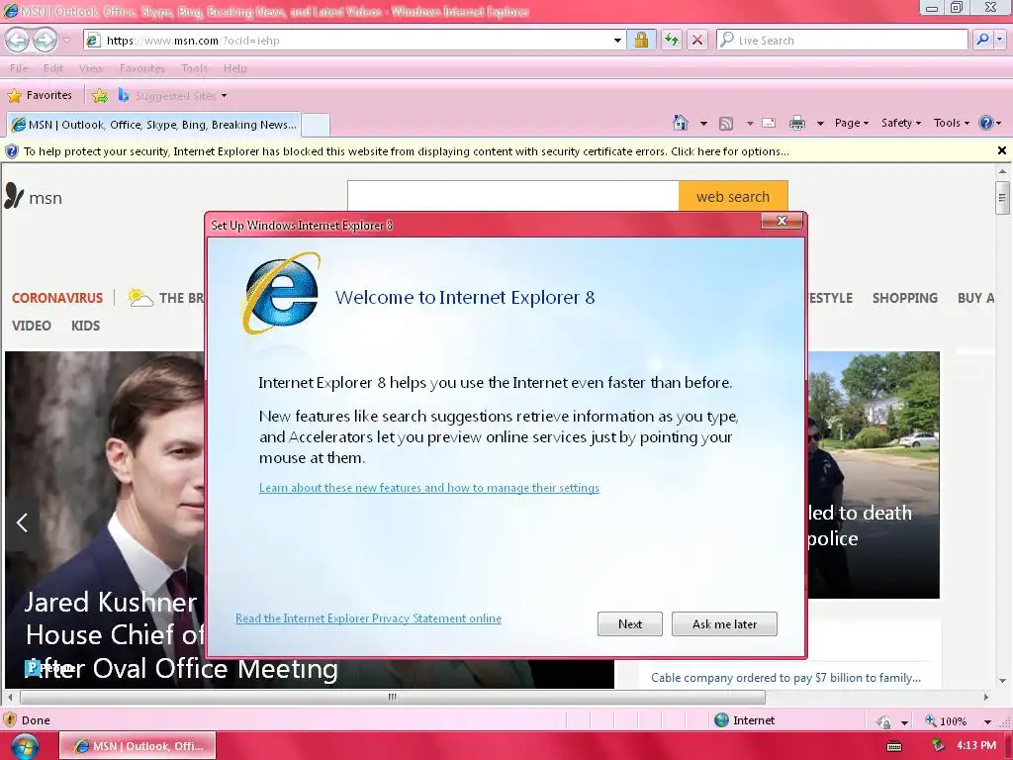This screenshot has width=1013, height=760.
Task: Click the red Stop loading icon
Action: click(697, 40)
